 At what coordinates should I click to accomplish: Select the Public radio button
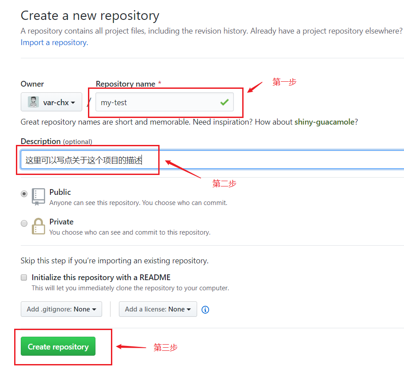(x=24, y=194)
